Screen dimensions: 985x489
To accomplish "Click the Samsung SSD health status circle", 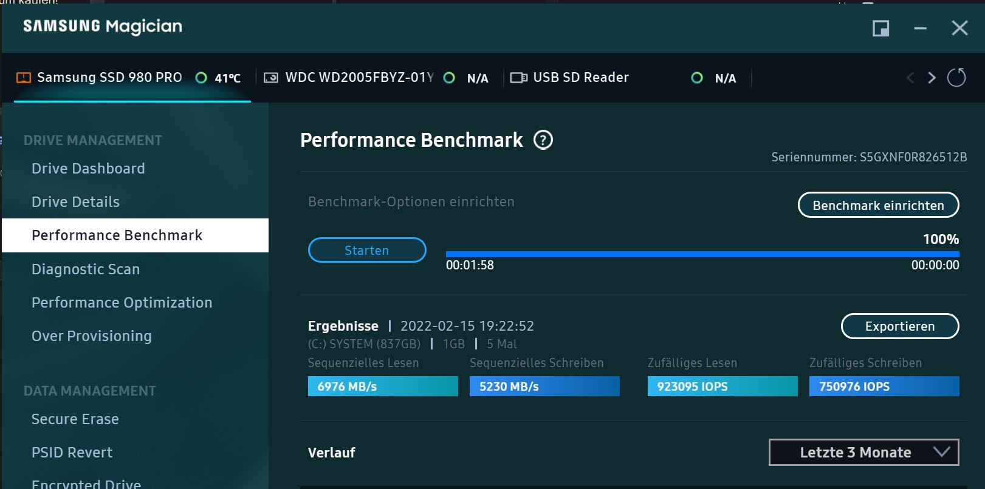I will 201,78.
